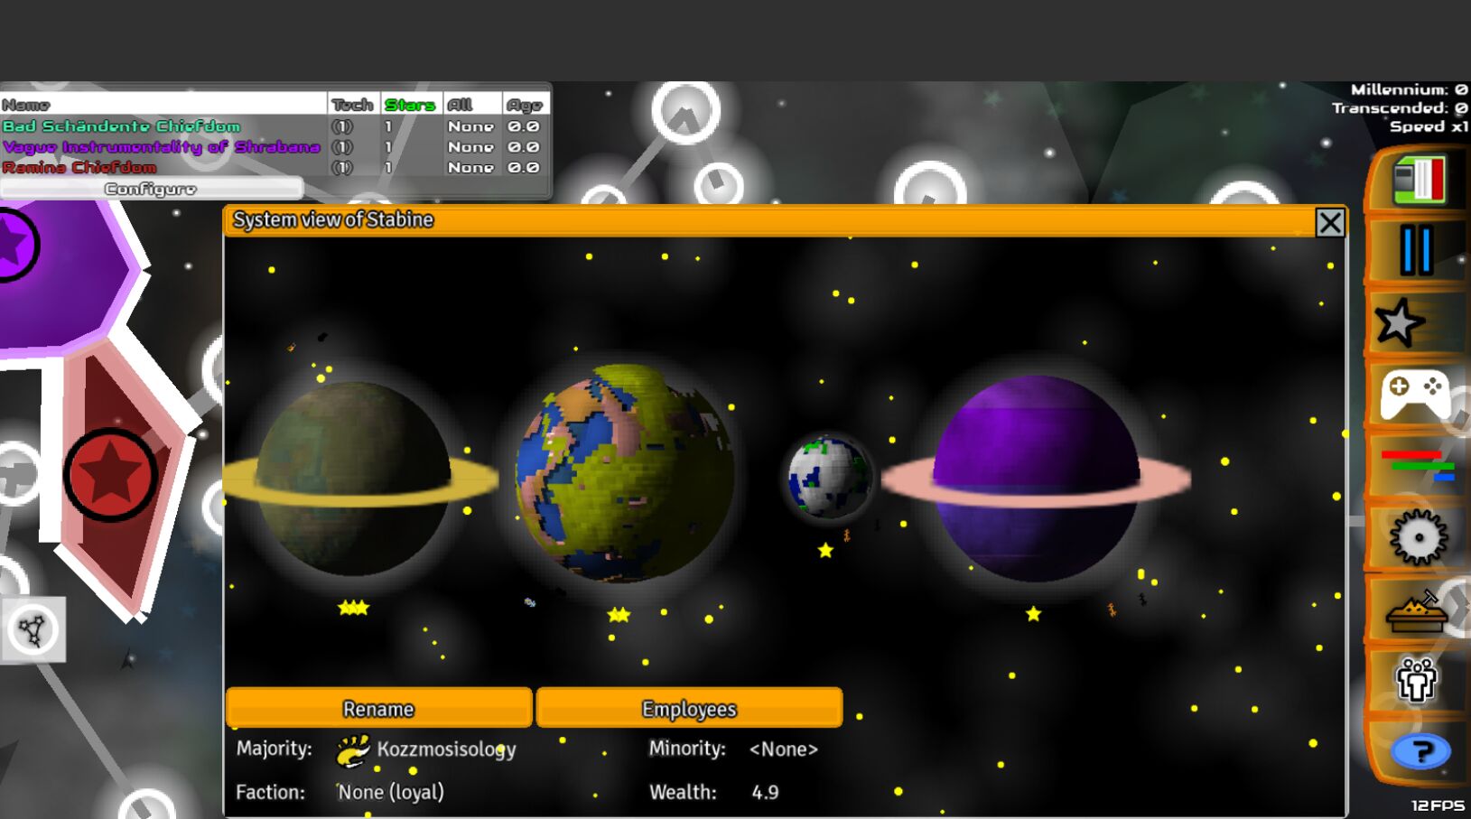Open the people group icon
Viewport: 1471px width, 819px height.
tap(1415, 680)
